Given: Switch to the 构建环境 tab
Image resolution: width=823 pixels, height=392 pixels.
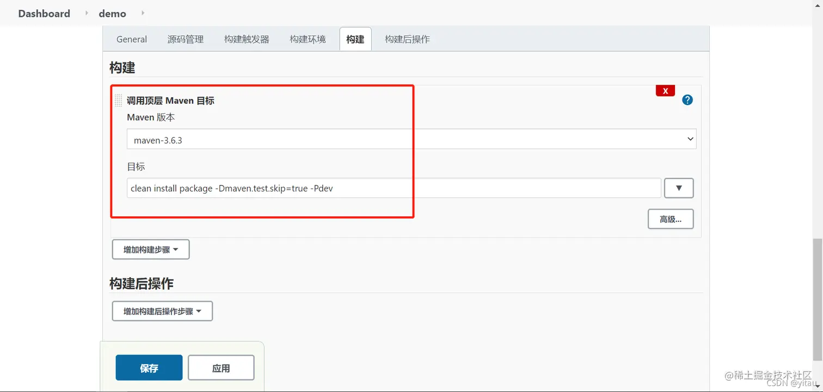Looking at the screenshot, I should (308, 39).
